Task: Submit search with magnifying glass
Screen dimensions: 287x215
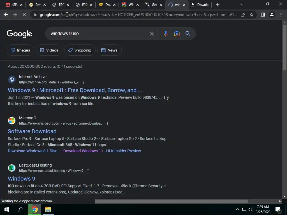Action: (188, 34)
